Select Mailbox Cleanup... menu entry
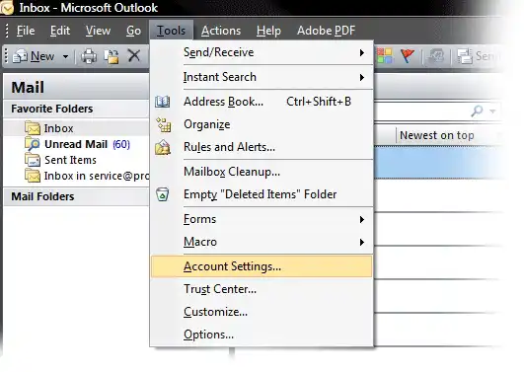The width and height of the screenshot is (524, 372). tap(262, 172)
